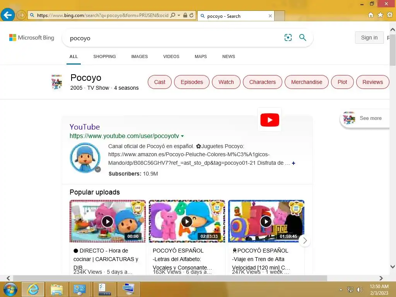This screenshot has width=396, height=297.
Task: Show hidden system tray icons arrow
Action: [x=341, y=290]
